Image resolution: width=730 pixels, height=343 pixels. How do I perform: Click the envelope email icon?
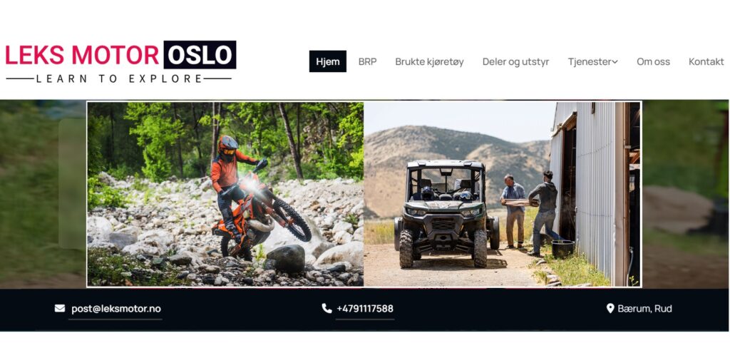60,309
